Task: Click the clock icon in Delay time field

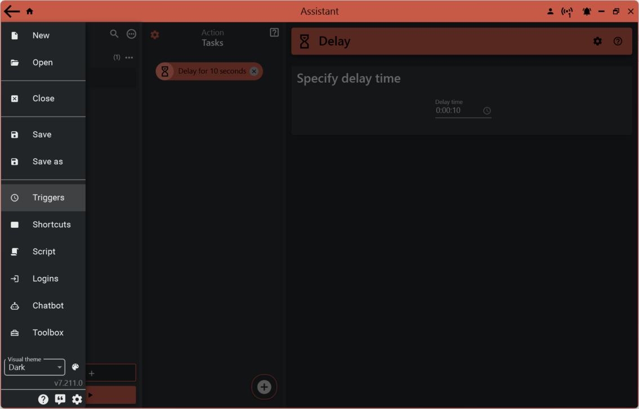Action: pos(487,111)
